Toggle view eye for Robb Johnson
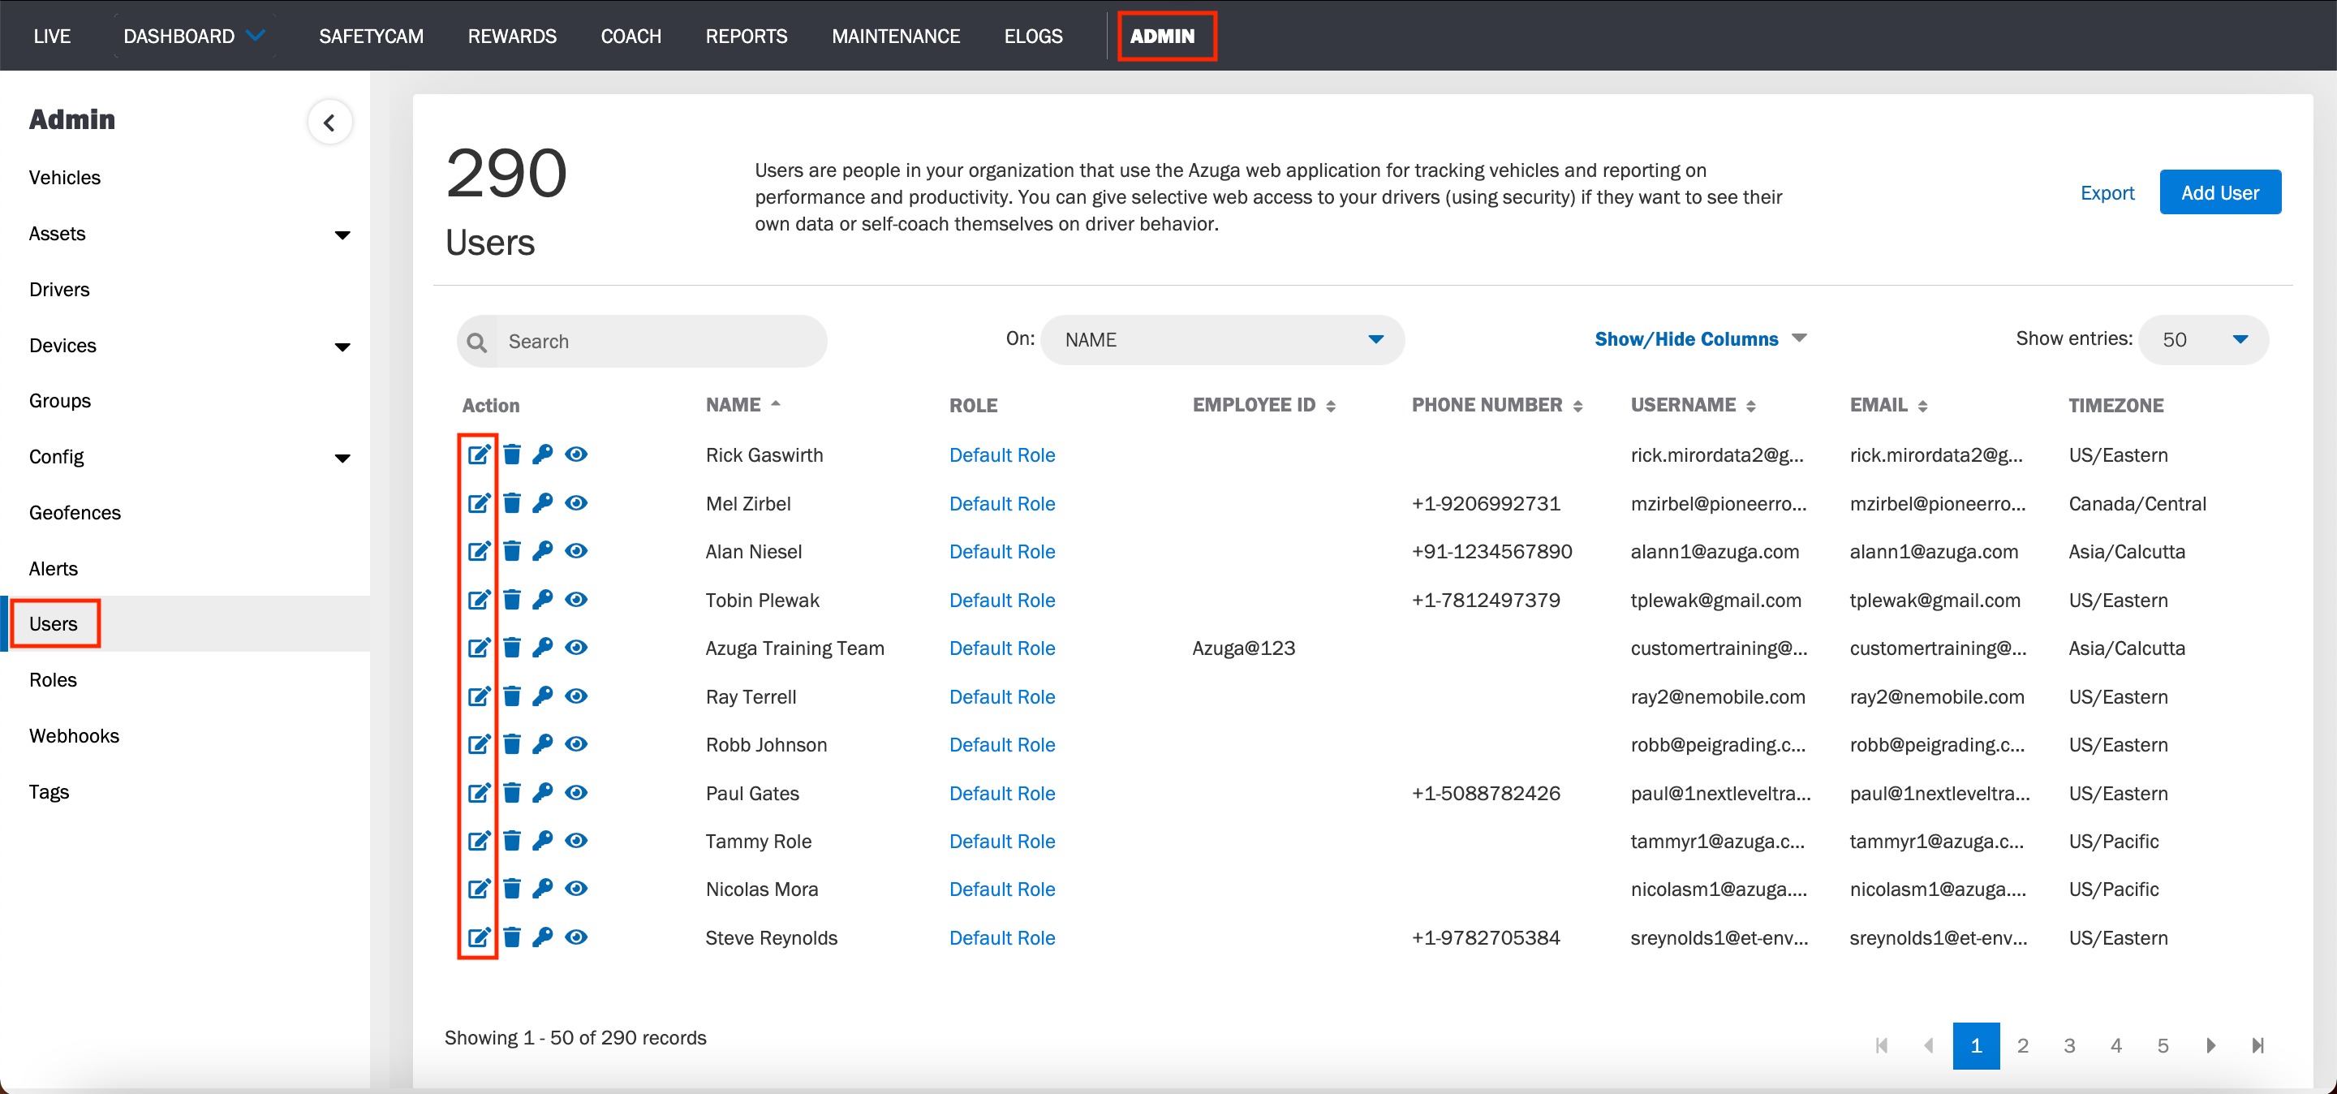 click(x=576, y=744)
